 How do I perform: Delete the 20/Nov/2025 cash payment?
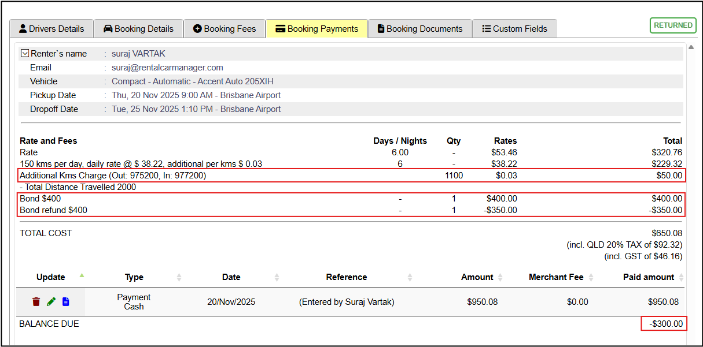[36, 302]
